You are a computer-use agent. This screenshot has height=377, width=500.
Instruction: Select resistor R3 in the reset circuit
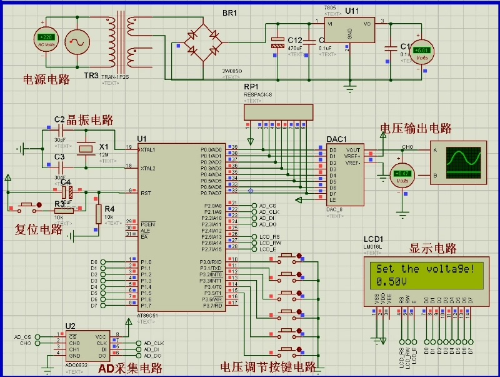click(64, 211)
